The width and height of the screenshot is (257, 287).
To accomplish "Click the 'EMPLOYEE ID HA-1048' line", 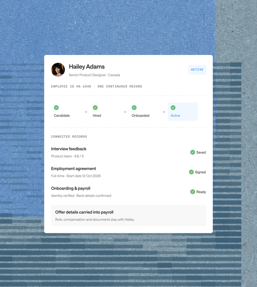I will 96,86.
